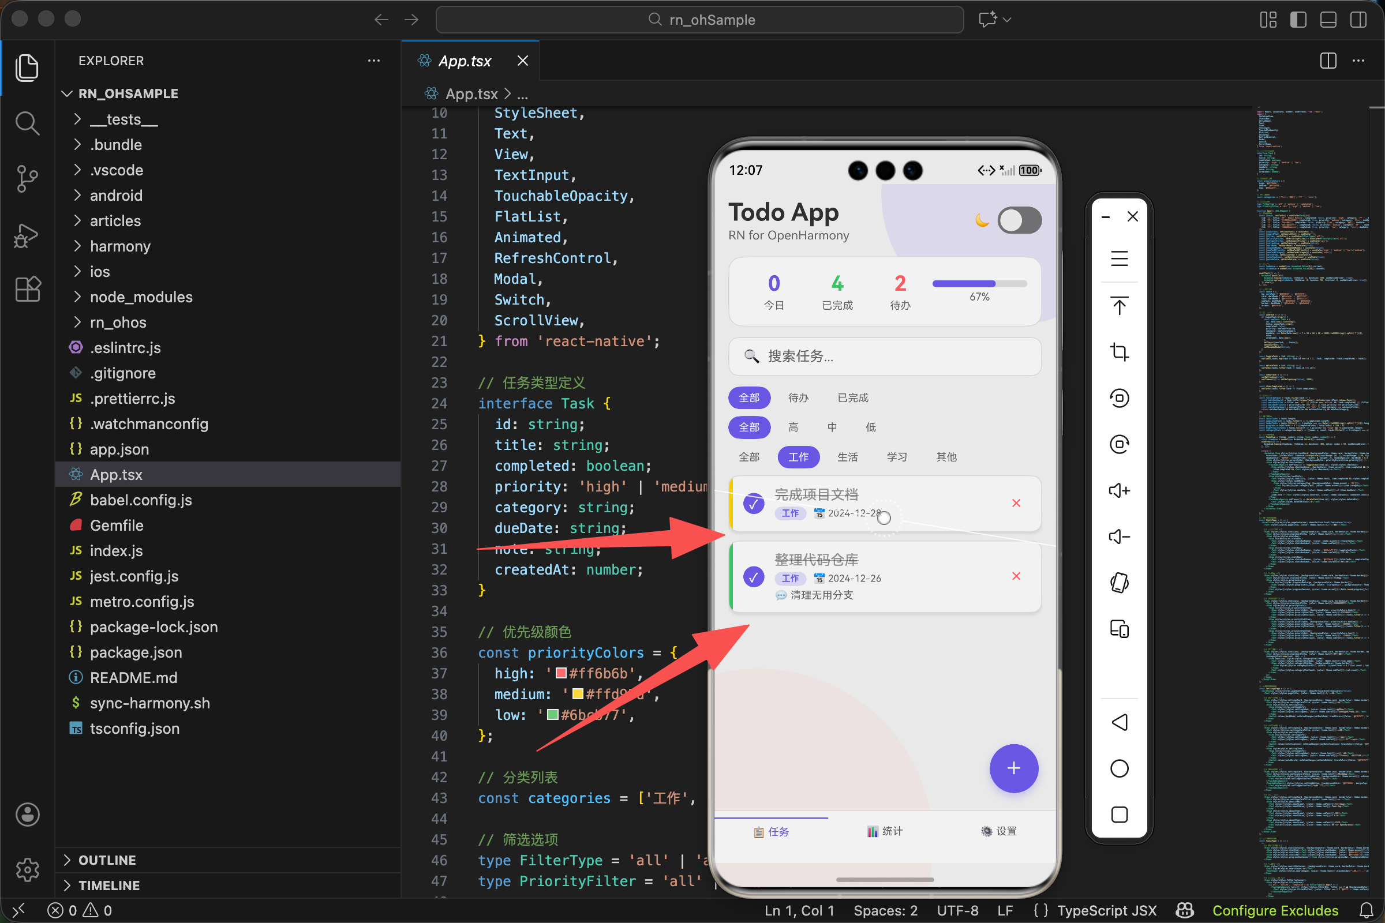
Task: Uncheck the 完成项目文档 task checkbox
Action: point(753,503)
